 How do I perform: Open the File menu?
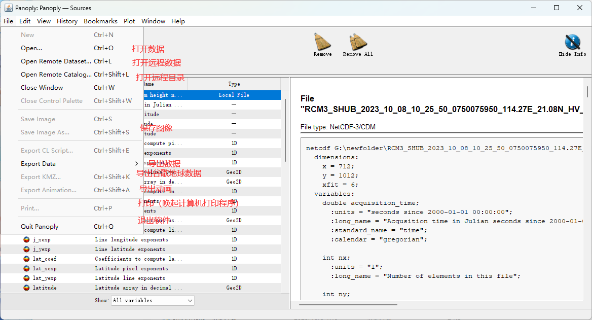click(8, 21)
